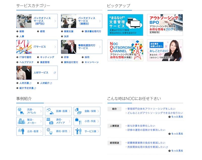
Task: Click the globe handshake icon for 商社・卸売
Action: [50, 131]
